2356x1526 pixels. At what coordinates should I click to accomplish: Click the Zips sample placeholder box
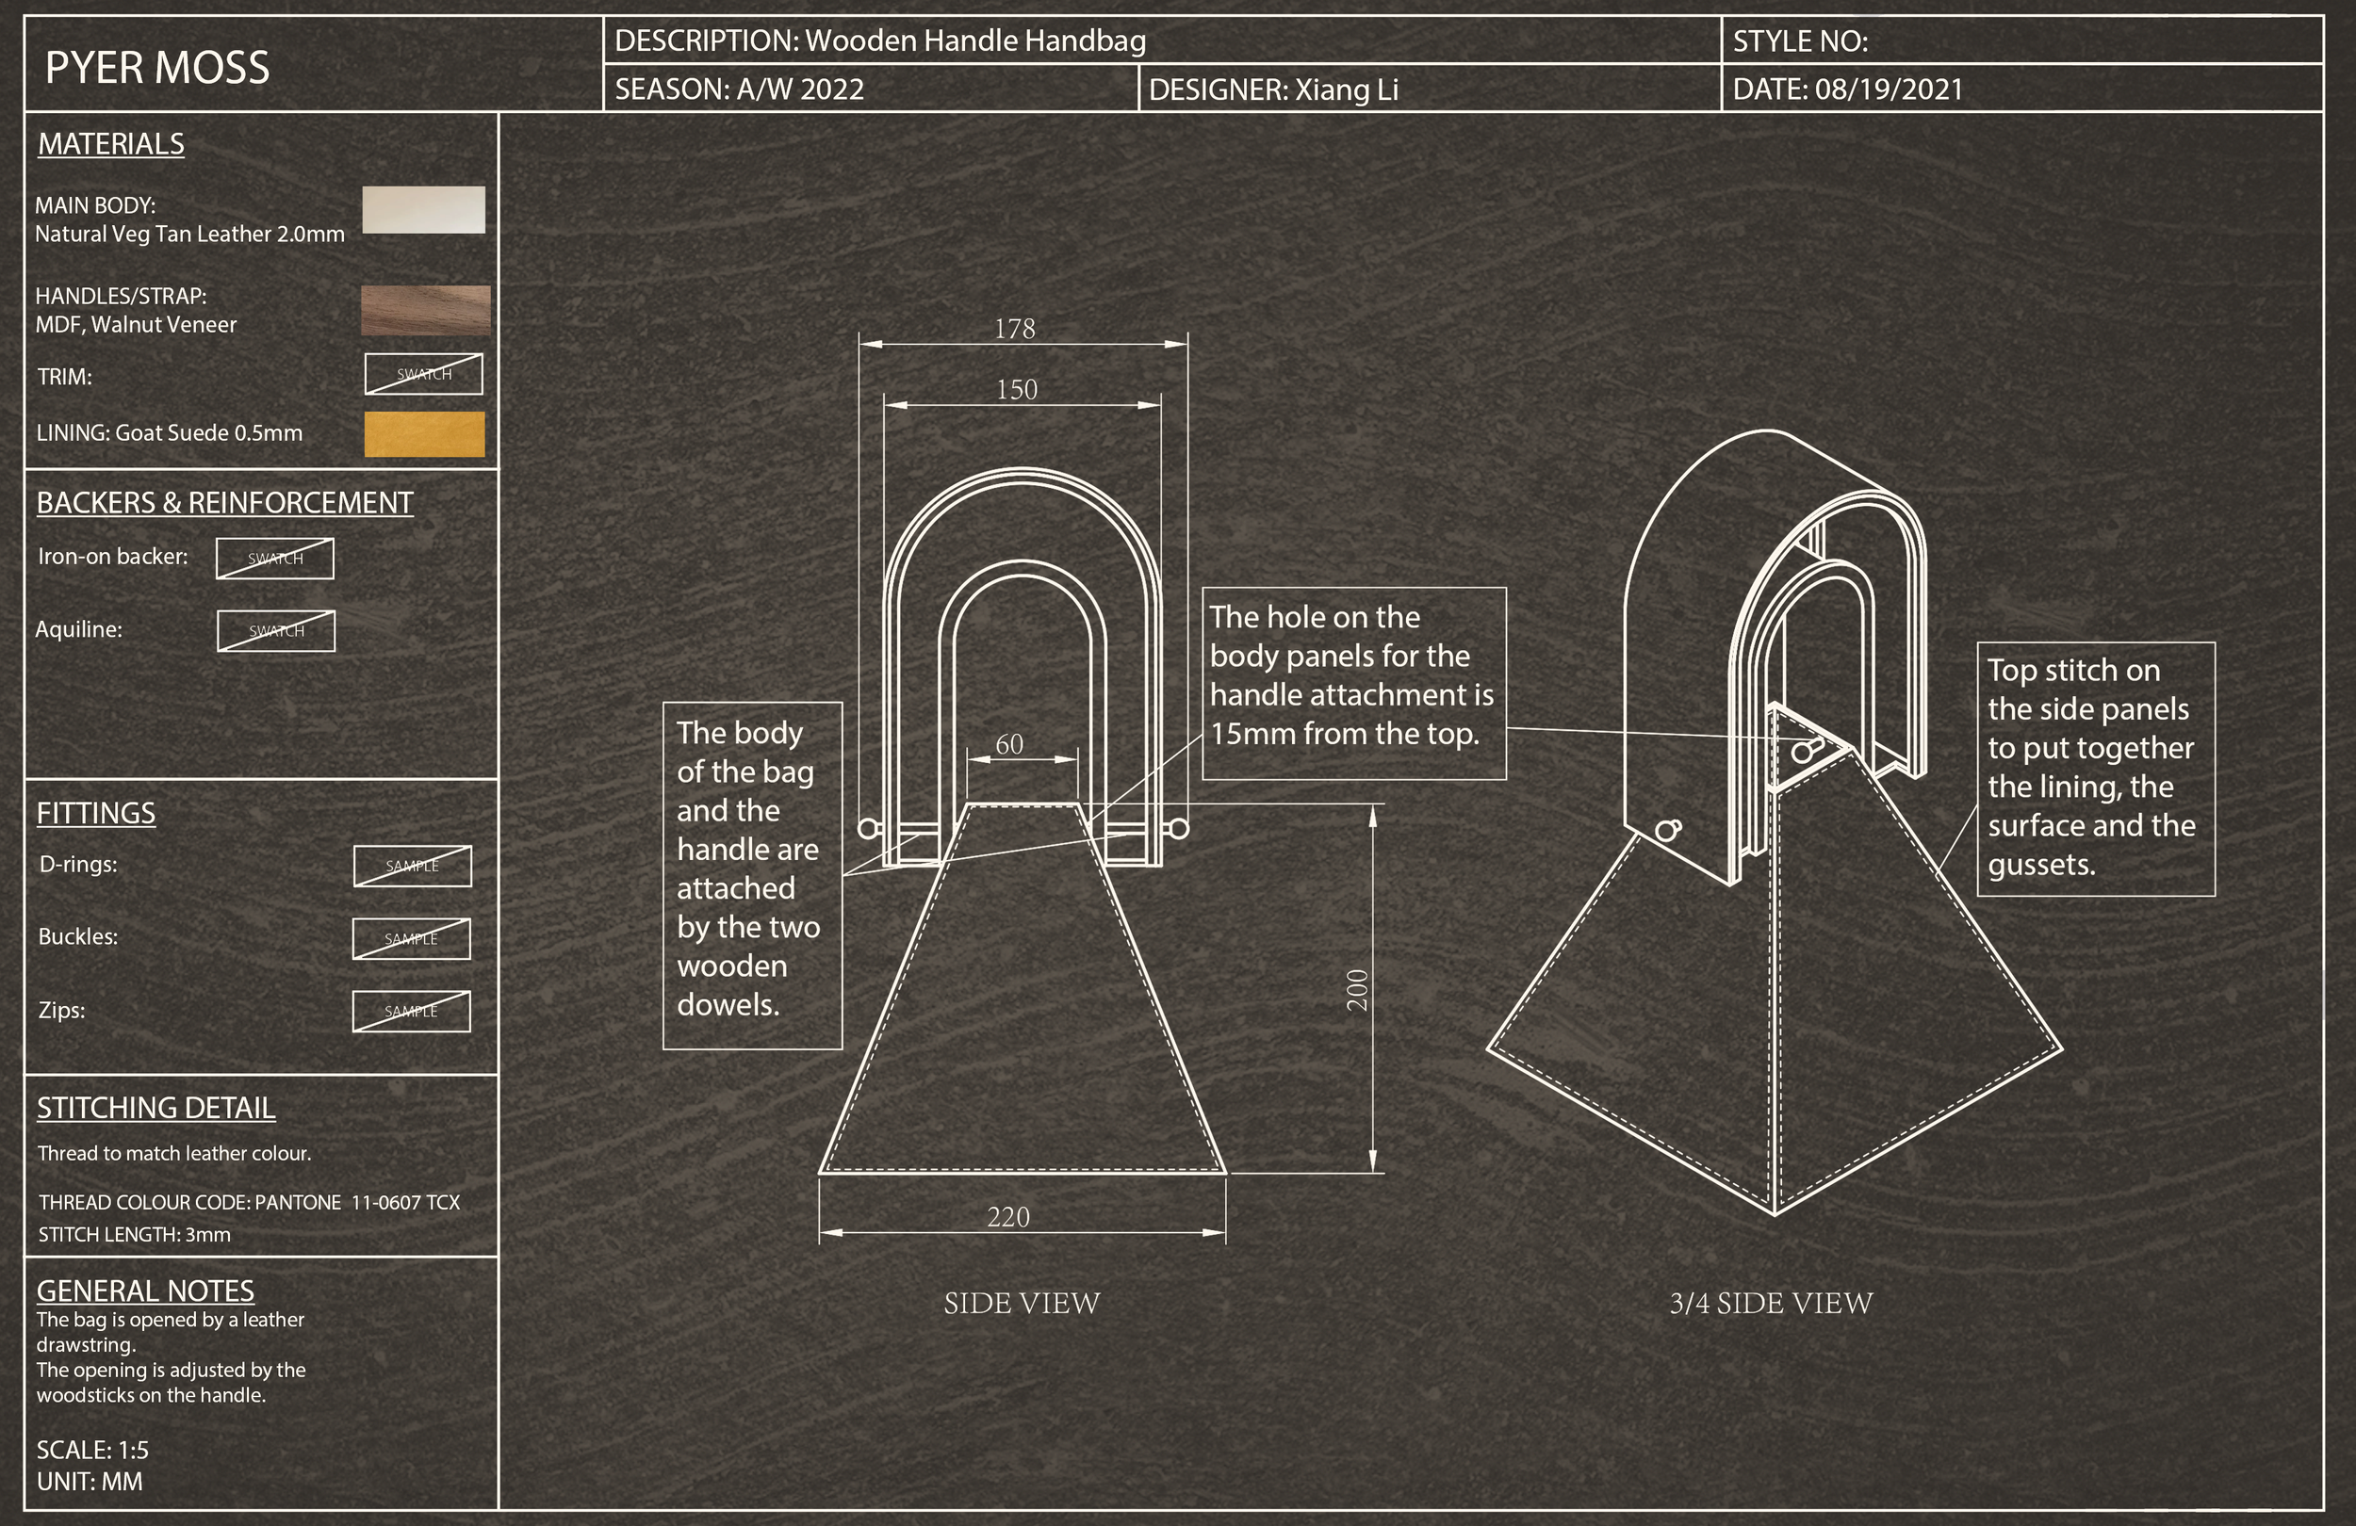411,1012
